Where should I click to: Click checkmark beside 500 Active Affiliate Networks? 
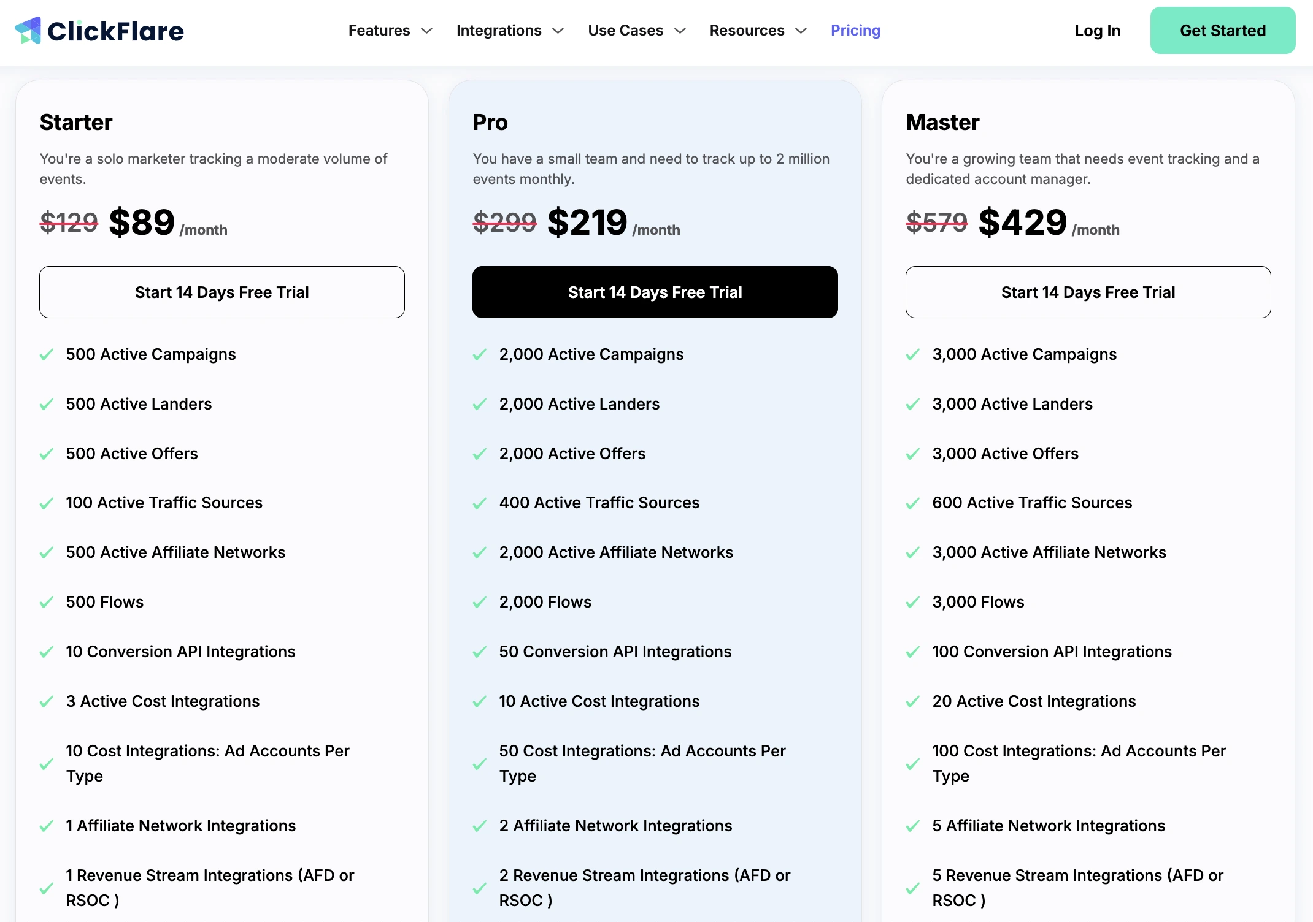pyautogui.click(x=47, y=553)
